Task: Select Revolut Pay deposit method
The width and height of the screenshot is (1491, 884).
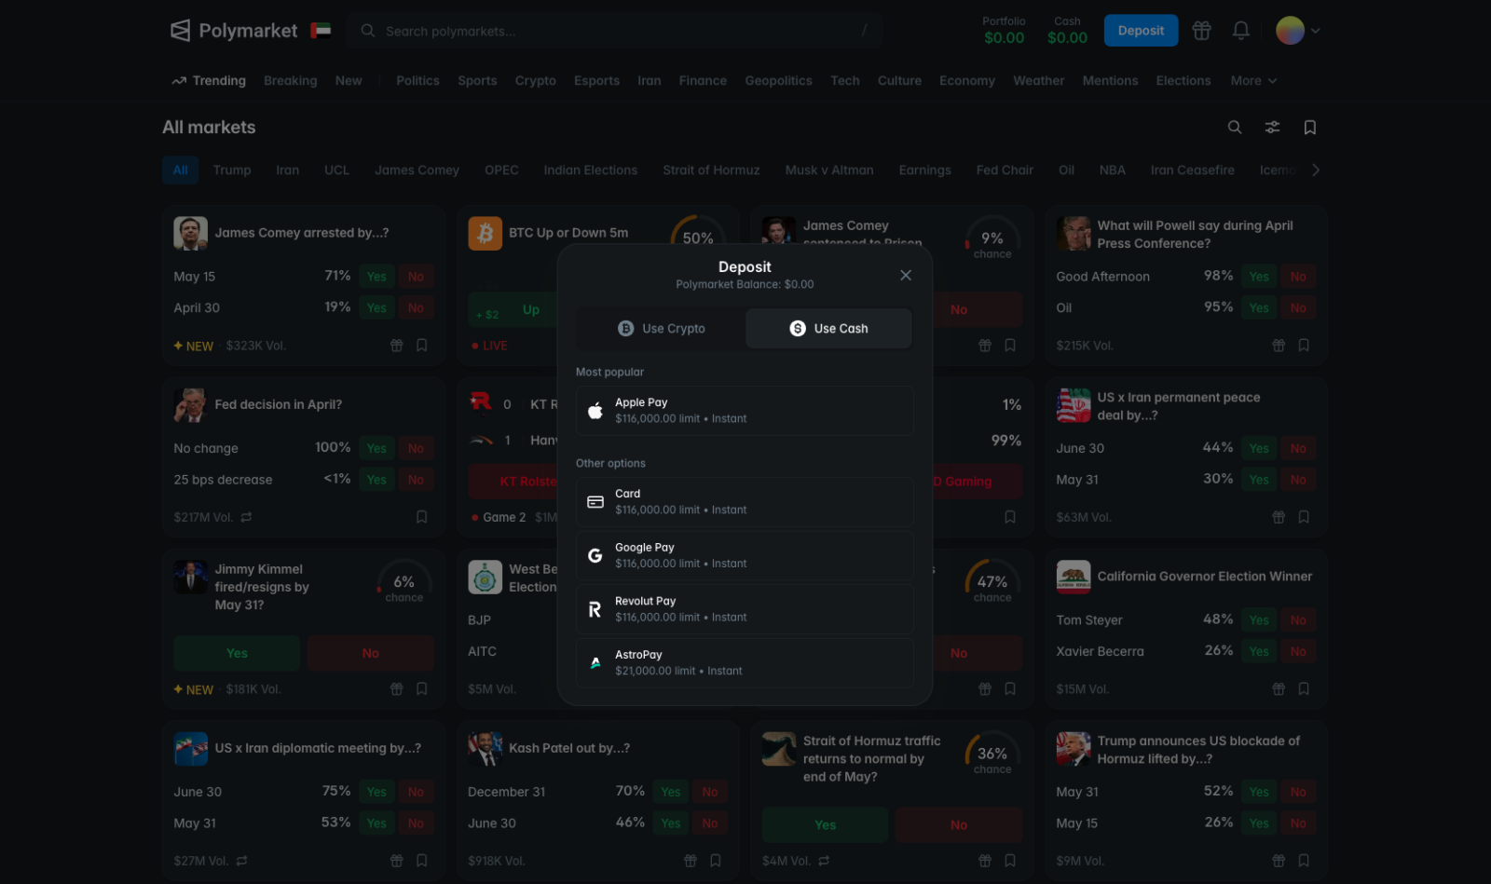Action: 745,609
